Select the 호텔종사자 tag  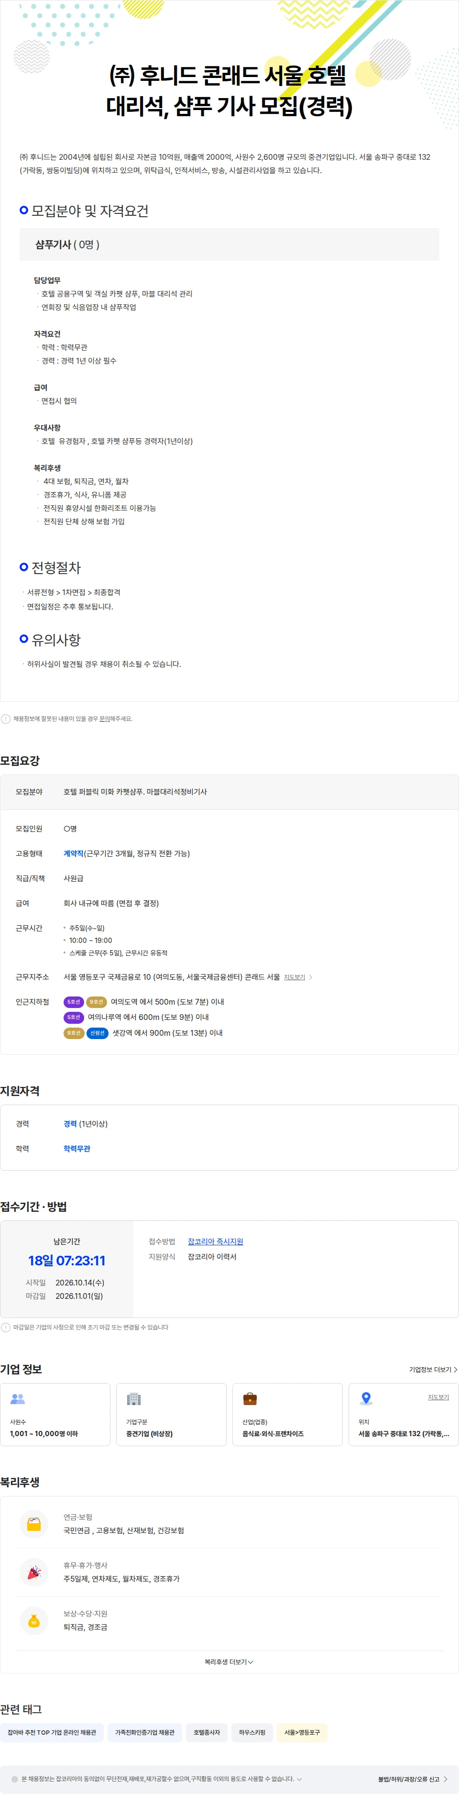tap(207, 1732)
